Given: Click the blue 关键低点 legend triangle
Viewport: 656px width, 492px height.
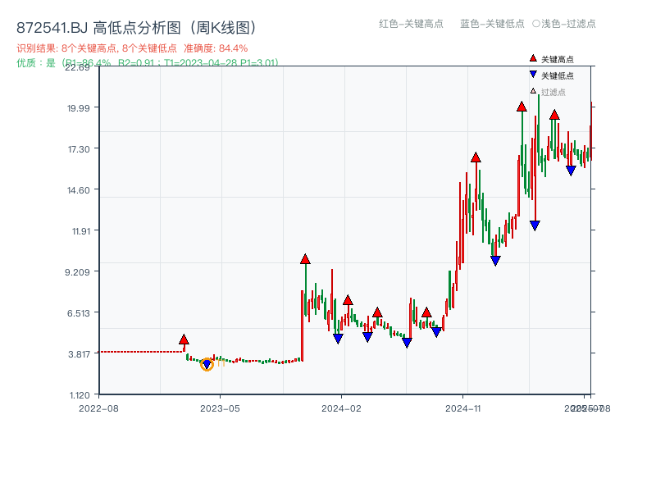Looking at the screenshot, I should 531,72.
